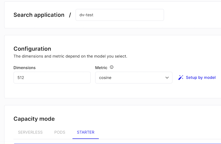Open the Metric cosine dropdown
The width and height of the screenshot is (221, 144).
click(x=134, y=78)
